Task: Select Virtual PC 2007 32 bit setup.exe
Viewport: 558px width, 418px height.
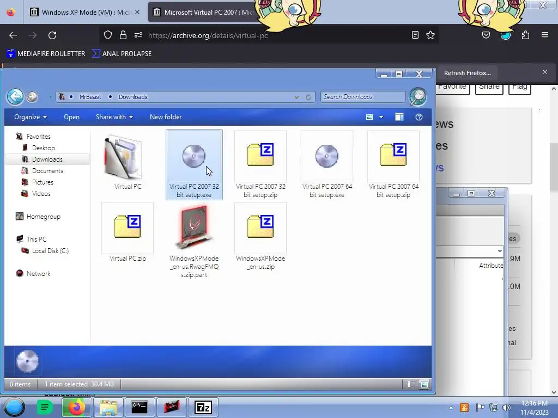Action: tap(194, 164)
